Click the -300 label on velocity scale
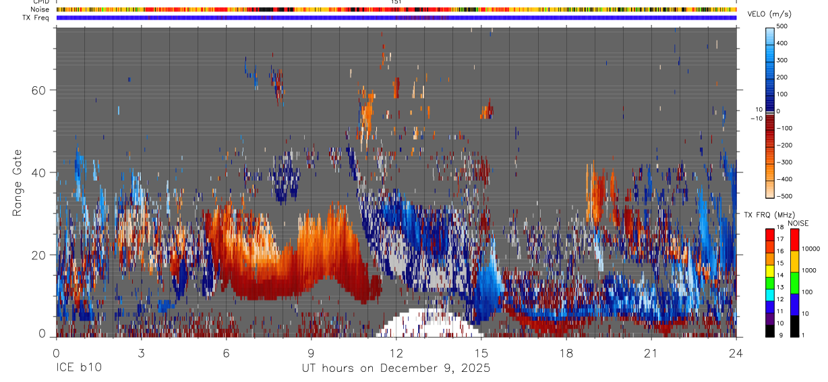Viewport: 828px width, 382px height. (786, 162)
